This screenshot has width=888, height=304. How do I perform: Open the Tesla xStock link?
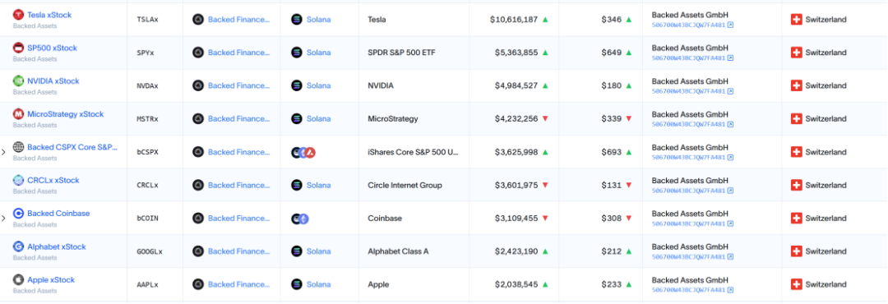tap(49, 16)
